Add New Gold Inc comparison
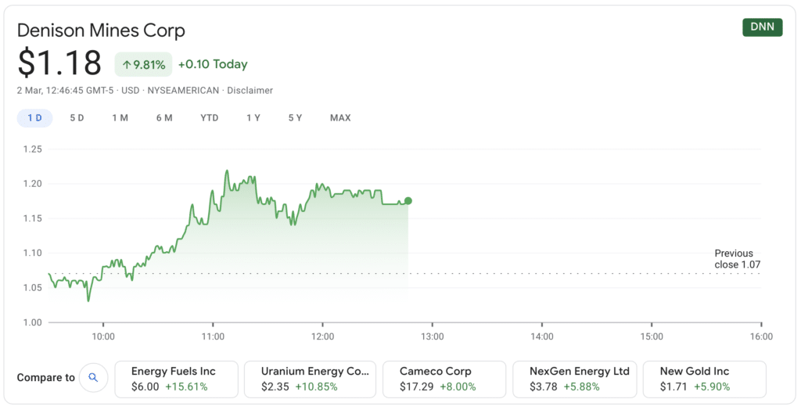This screenshot has width=801, height=410. [x=705, y=379]
